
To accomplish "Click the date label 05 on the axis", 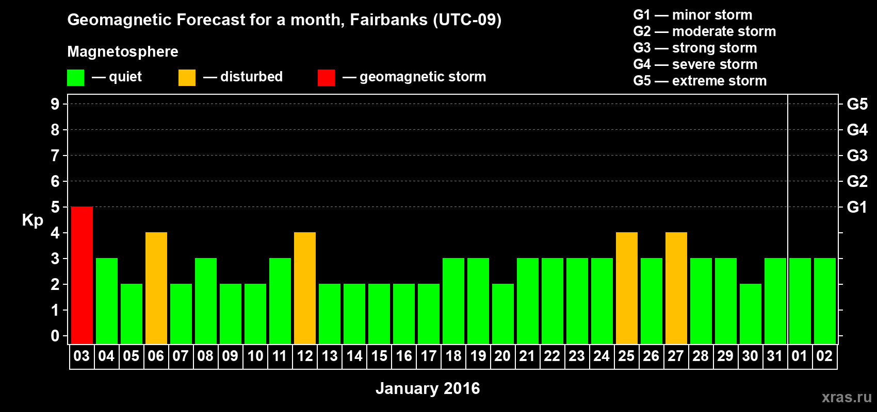I will tap(131, 356).
